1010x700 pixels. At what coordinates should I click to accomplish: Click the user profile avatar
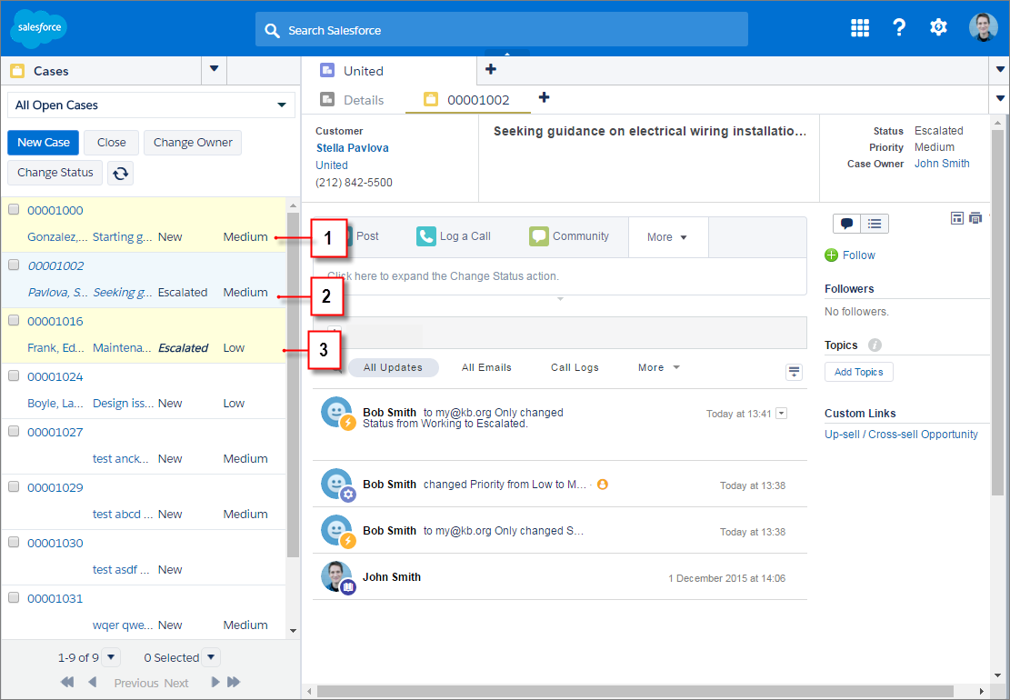(983, 27)
